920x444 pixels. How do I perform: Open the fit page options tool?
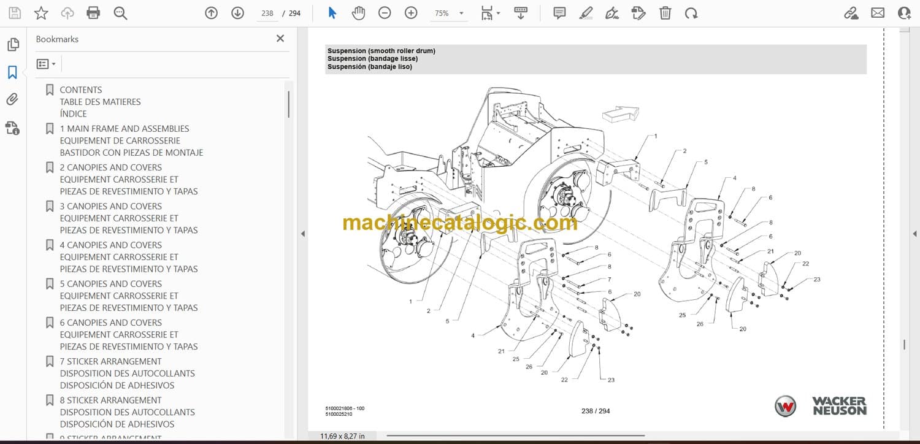(x=489, y=13)
